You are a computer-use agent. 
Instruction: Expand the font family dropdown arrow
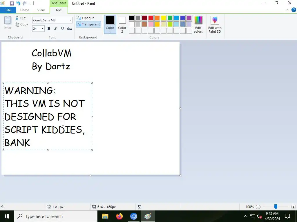(70, 20)
